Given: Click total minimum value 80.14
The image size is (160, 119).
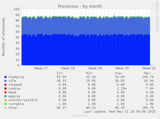Looking at the screenshot, I should tap(91, 108).
